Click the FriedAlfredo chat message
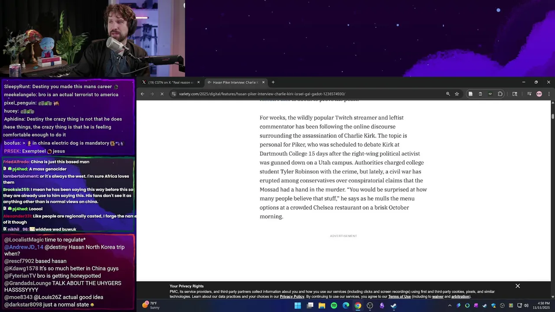The width and height of the screenshot is (555, 312). [46, 162]
